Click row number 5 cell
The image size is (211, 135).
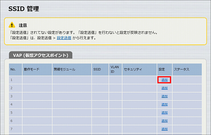(15, 113)
